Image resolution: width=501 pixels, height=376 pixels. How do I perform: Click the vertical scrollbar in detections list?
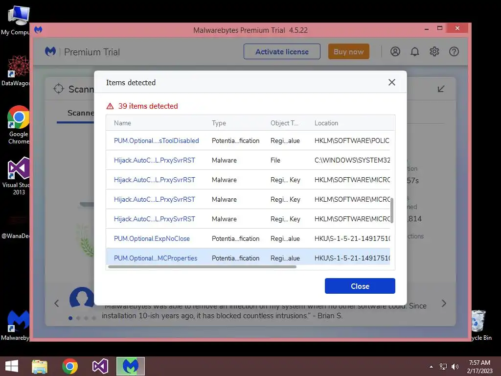[392, 211]
